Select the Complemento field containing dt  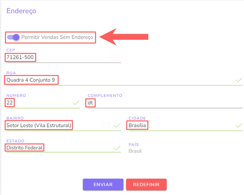coord(165,103)
